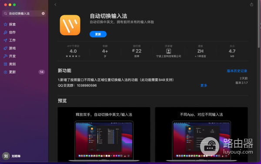The image size is (261, 164).
Task: Open preview screenshot 不同App,对应不同输入法
Action: [x=201, y=134]
